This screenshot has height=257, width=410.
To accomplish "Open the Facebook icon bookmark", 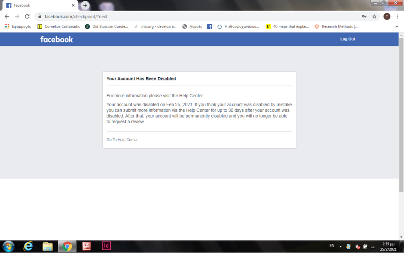I will (209, 27).
